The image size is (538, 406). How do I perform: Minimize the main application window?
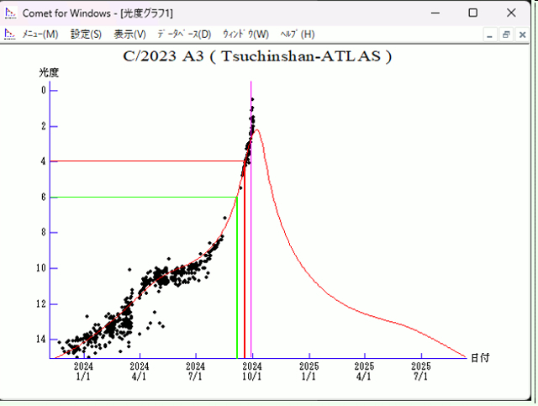click(x=435, y=13)
